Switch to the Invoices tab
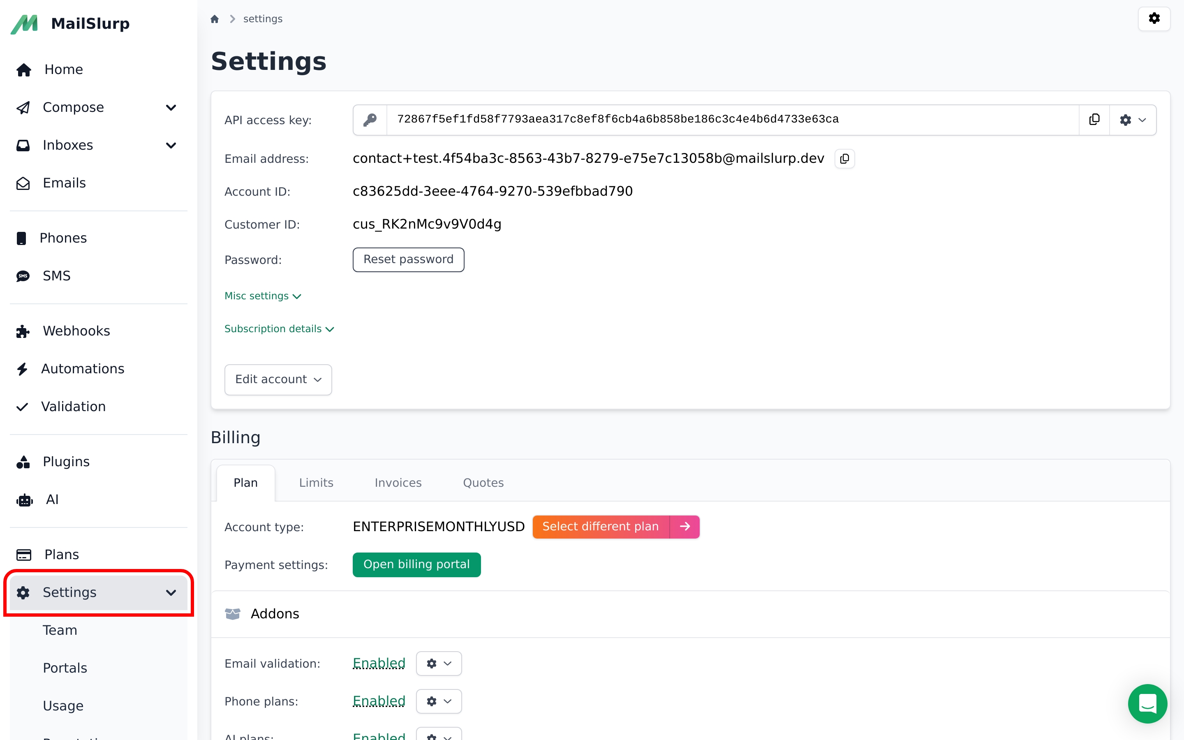This screenshot has height=740, width=1184. [x=398, y=483]
